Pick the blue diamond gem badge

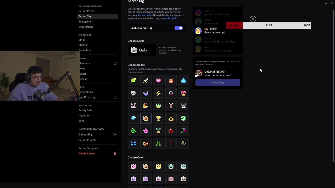133,118
